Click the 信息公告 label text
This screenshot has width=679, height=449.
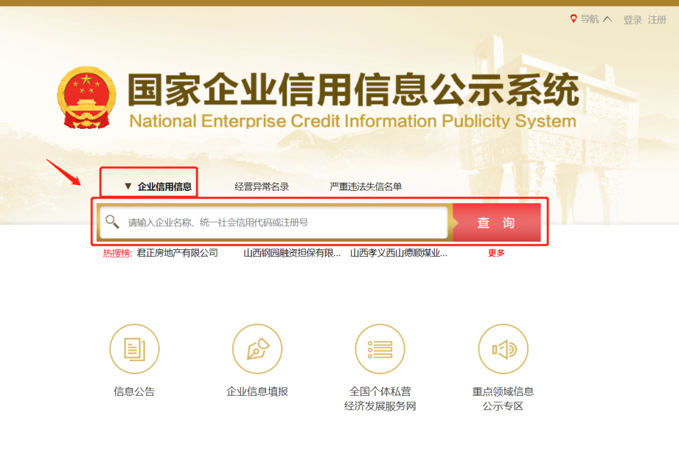point(135,391)
